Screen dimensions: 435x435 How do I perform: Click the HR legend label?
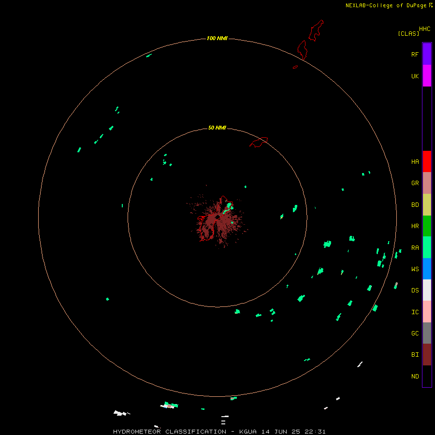point(415,226)
